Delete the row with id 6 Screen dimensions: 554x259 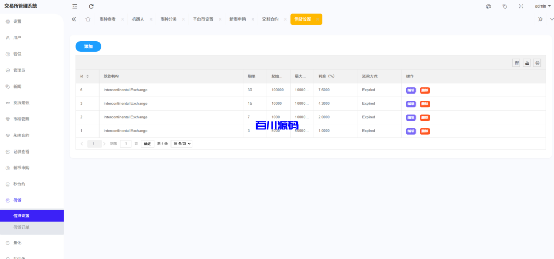point(425,90)
